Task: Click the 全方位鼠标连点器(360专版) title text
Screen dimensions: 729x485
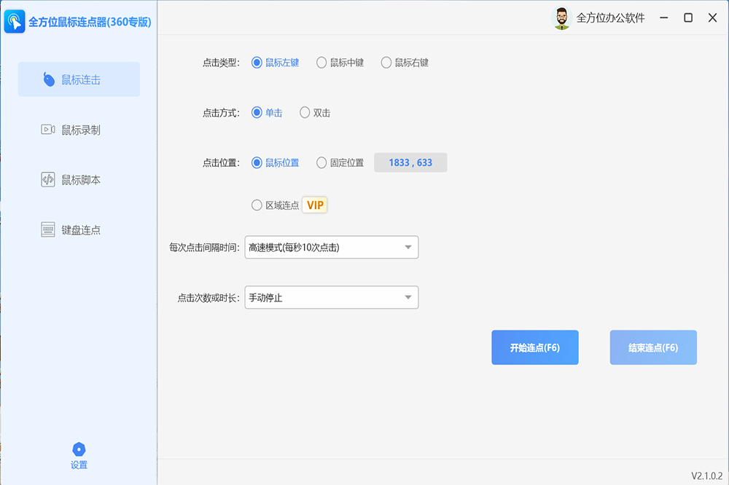Action: (90, 22)
